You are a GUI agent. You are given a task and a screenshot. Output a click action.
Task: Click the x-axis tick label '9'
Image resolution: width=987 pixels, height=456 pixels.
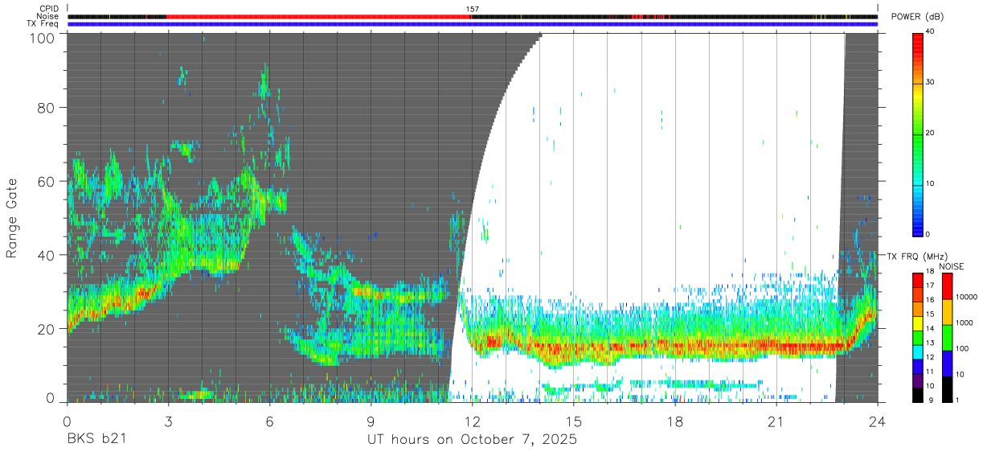pos(371,421)
